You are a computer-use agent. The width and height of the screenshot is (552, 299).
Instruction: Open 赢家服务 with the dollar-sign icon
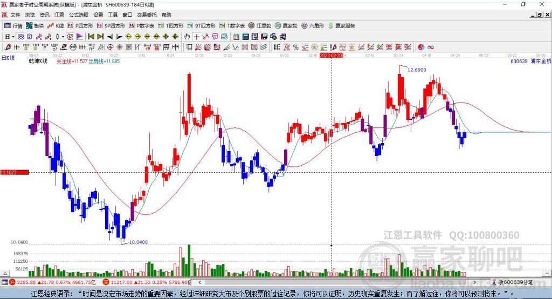point(341,26)
